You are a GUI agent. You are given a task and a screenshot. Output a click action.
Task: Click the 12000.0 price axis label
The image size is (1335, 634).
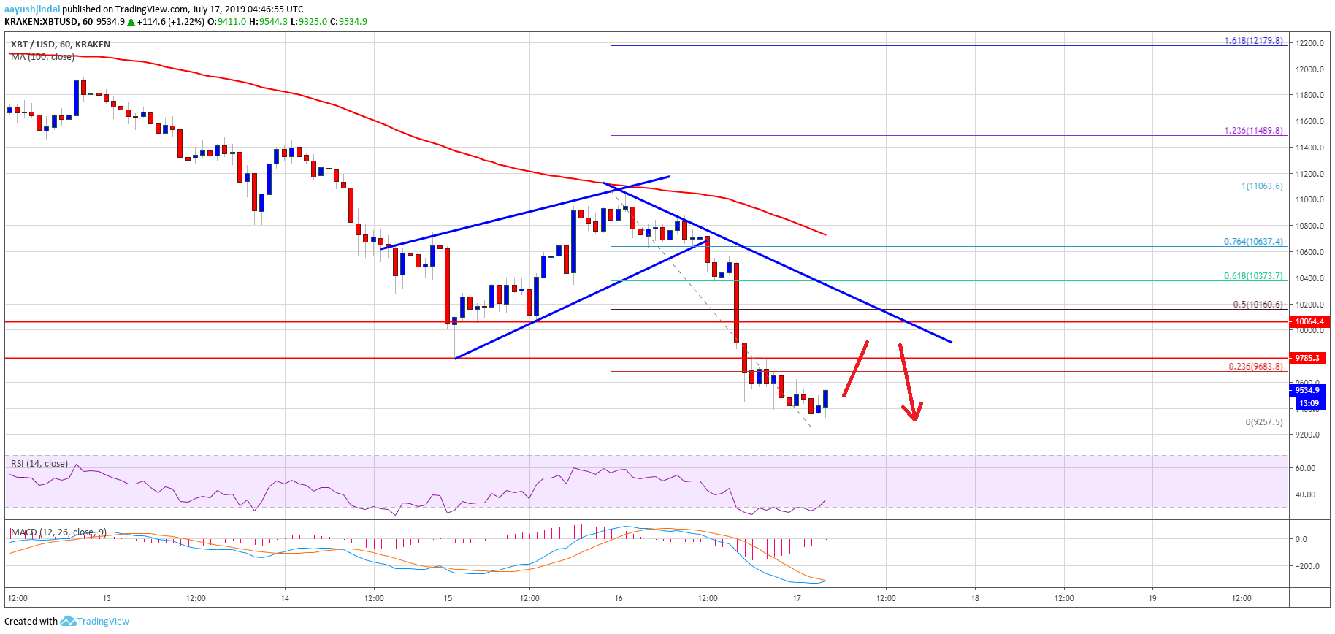(1309, 69)
